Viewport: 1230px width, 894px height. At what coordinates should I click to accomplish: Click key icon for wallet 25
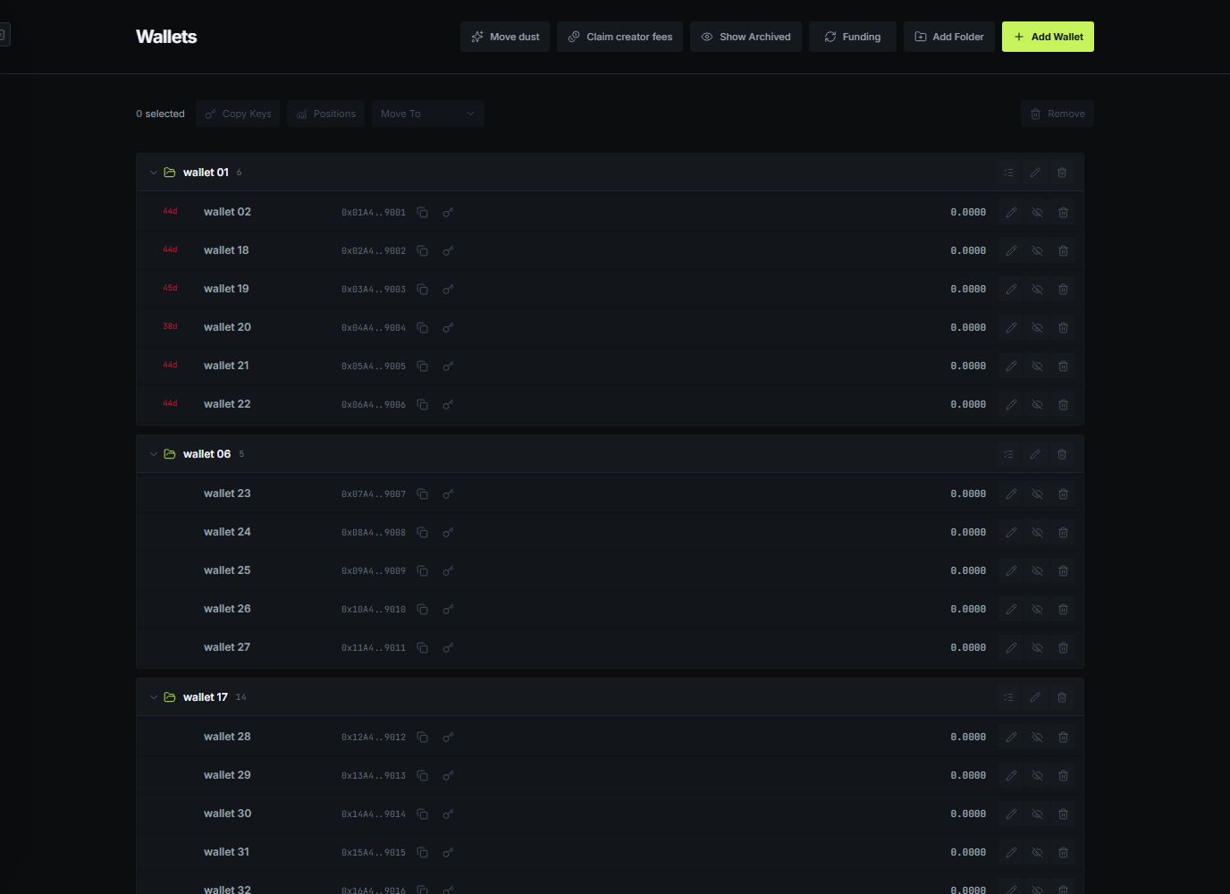tap(448, 571)
